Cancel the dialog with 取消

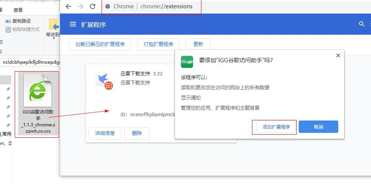318,127
